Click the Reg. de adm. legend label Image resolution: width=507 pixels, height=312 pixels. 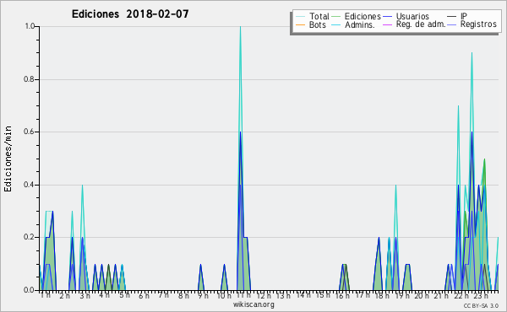421,24
